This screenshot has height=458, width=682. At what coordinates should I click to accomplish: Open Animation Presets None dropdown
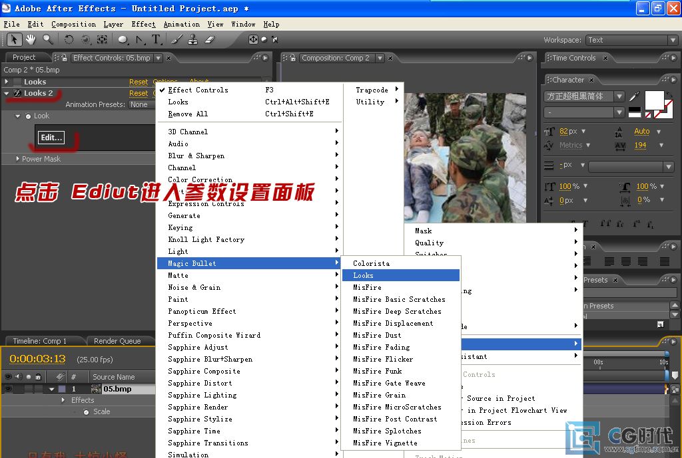(x=142, y=104)
